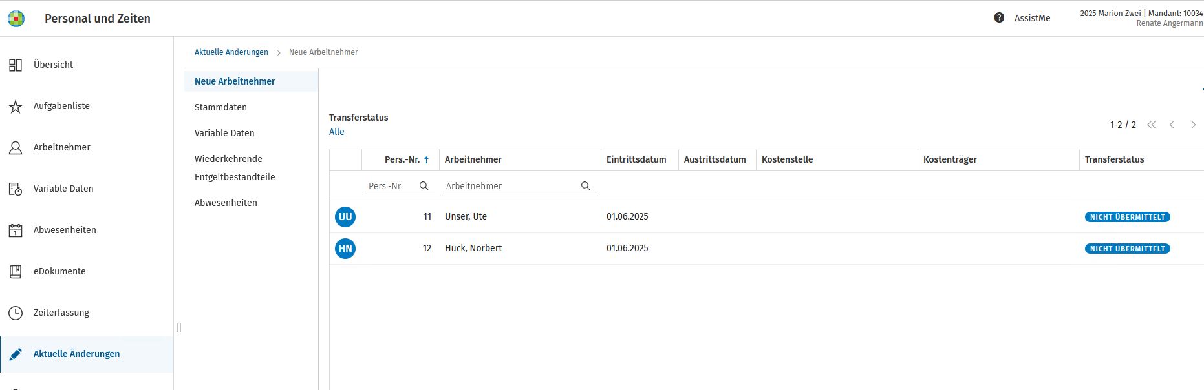
Task: Open the Marion Zwei Mandant user menu
Action: 1141,18
